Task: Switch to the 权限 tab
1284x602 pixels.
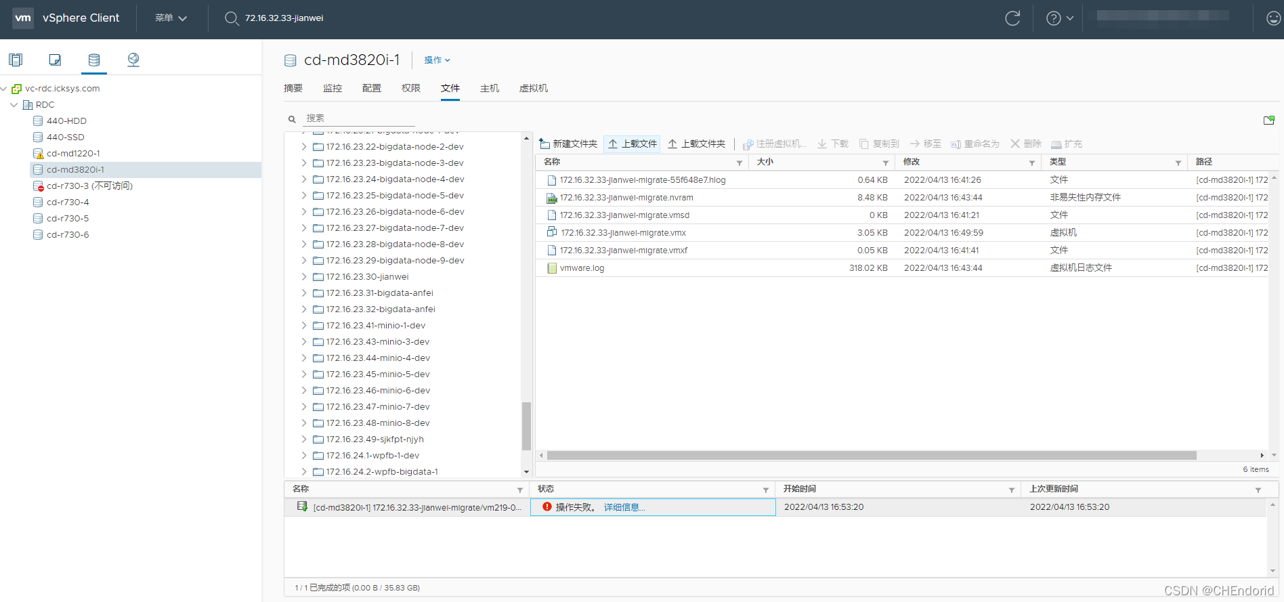Action: (x=411, y=88)
